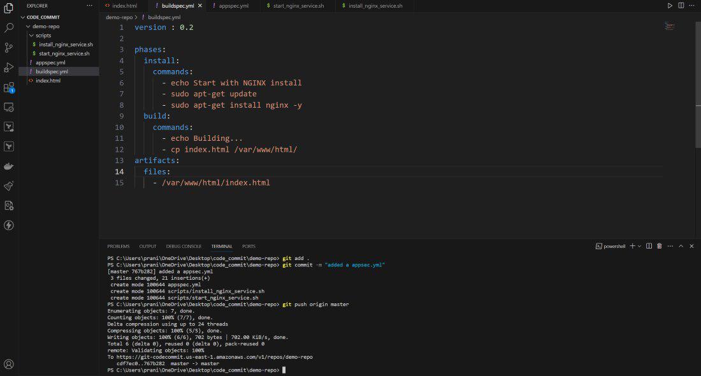
Task: Add a new terminal with plus icon
Action: (632, 246)
